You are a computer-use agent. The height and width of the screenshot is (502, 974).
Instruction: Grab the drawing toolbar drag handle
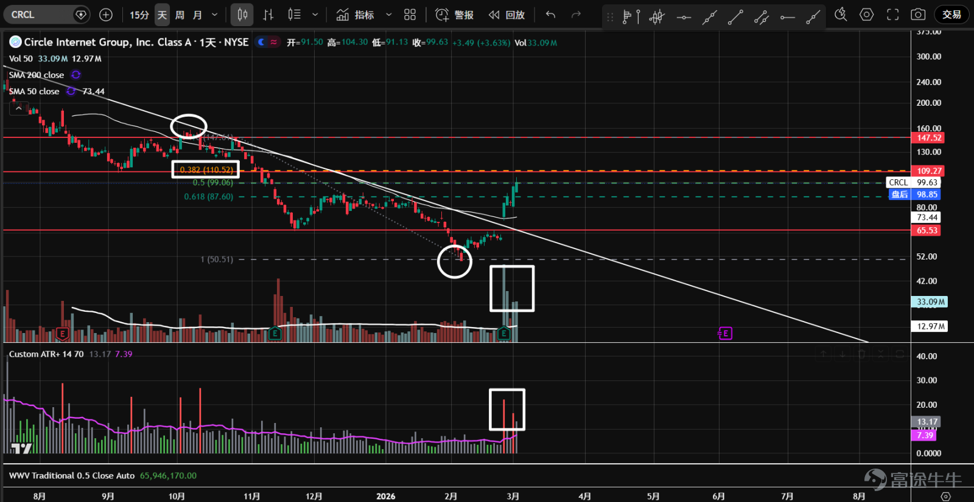[x=610, y=16]
